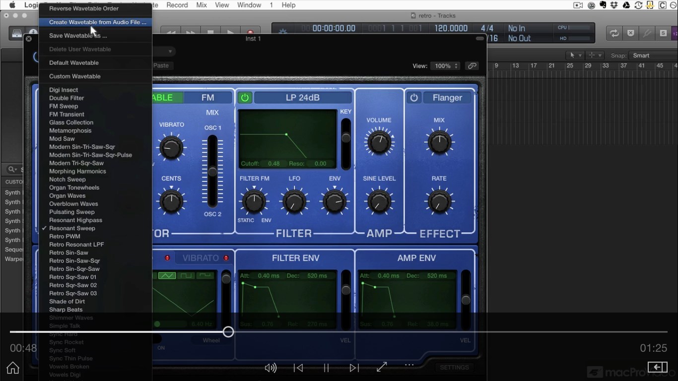Open the Mix menu in the menu bar
The image size is (678, 381).
click(x=201, y=5)
